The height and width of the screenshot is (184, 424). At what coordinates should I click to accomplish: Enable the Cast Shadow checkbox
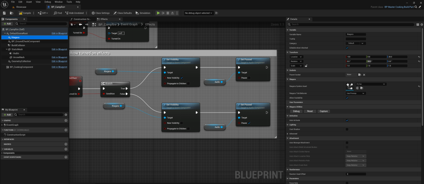point(347,129)
